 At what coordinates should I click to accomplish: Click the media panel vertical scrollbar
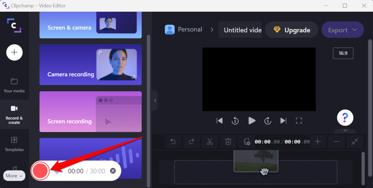[149, 111]
